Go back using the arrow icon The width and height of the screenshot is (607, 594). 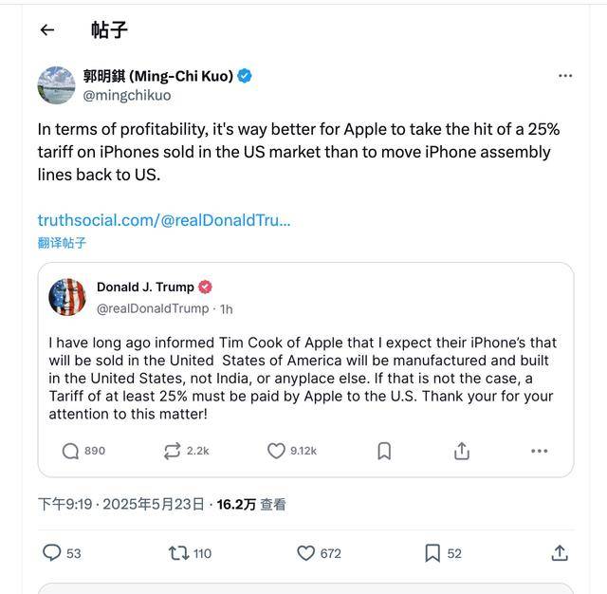tap(47, 29)
